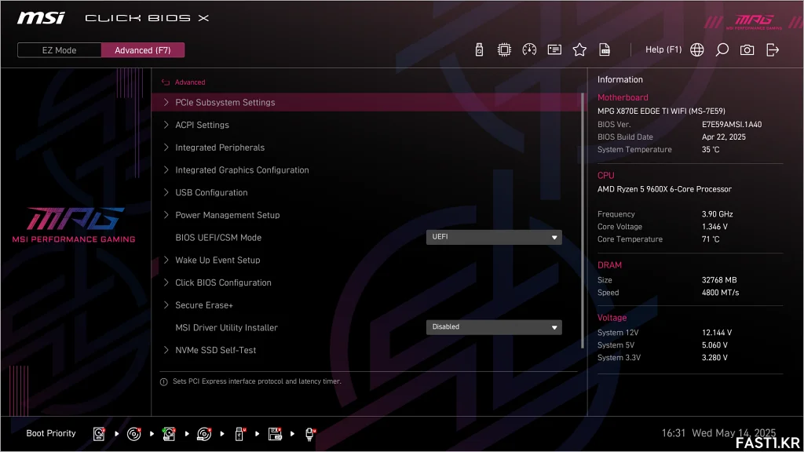Switch to EZ Mode
Image resolution: width=804 pixels, height=452 pixels.
tap(59, 50)
